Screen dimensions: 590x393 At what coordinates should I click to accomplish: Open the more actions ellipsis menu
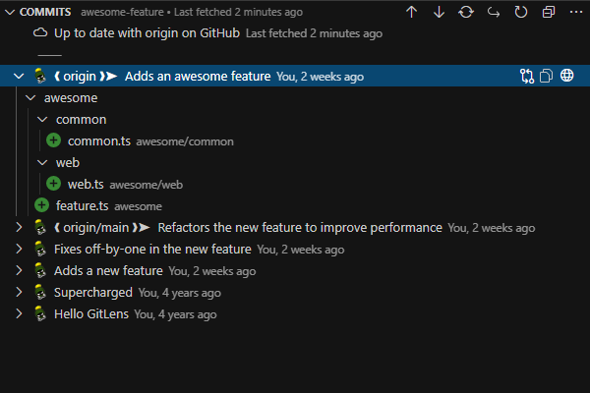(575, 12)
